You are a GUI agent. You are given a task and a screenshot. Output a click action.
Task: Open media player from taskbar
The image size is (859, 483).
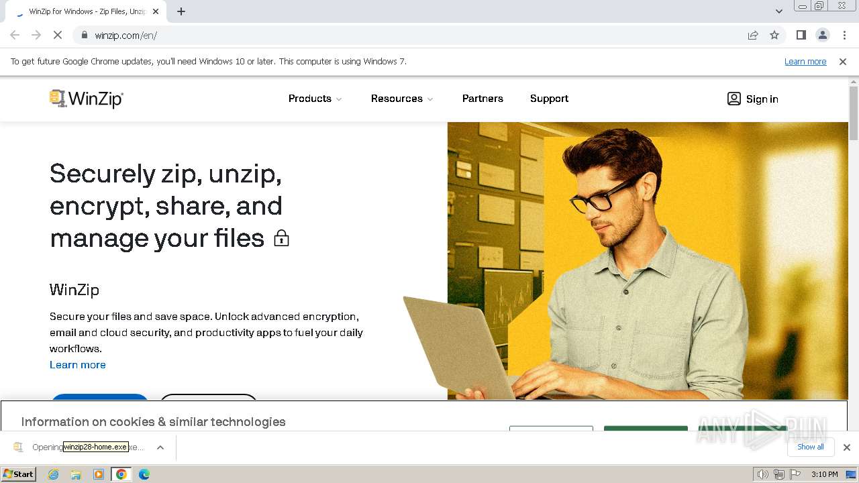pyautogui.click(x=99, y=474)
